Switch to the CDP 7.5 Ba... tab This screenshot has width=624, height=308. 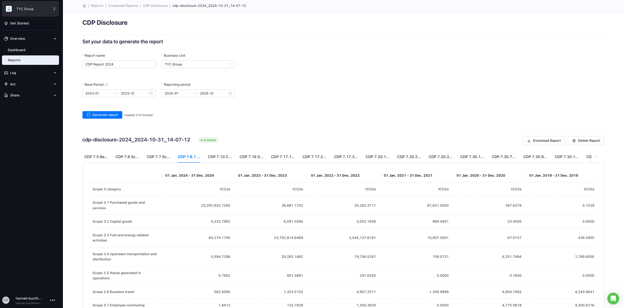[x=96, y=157]
